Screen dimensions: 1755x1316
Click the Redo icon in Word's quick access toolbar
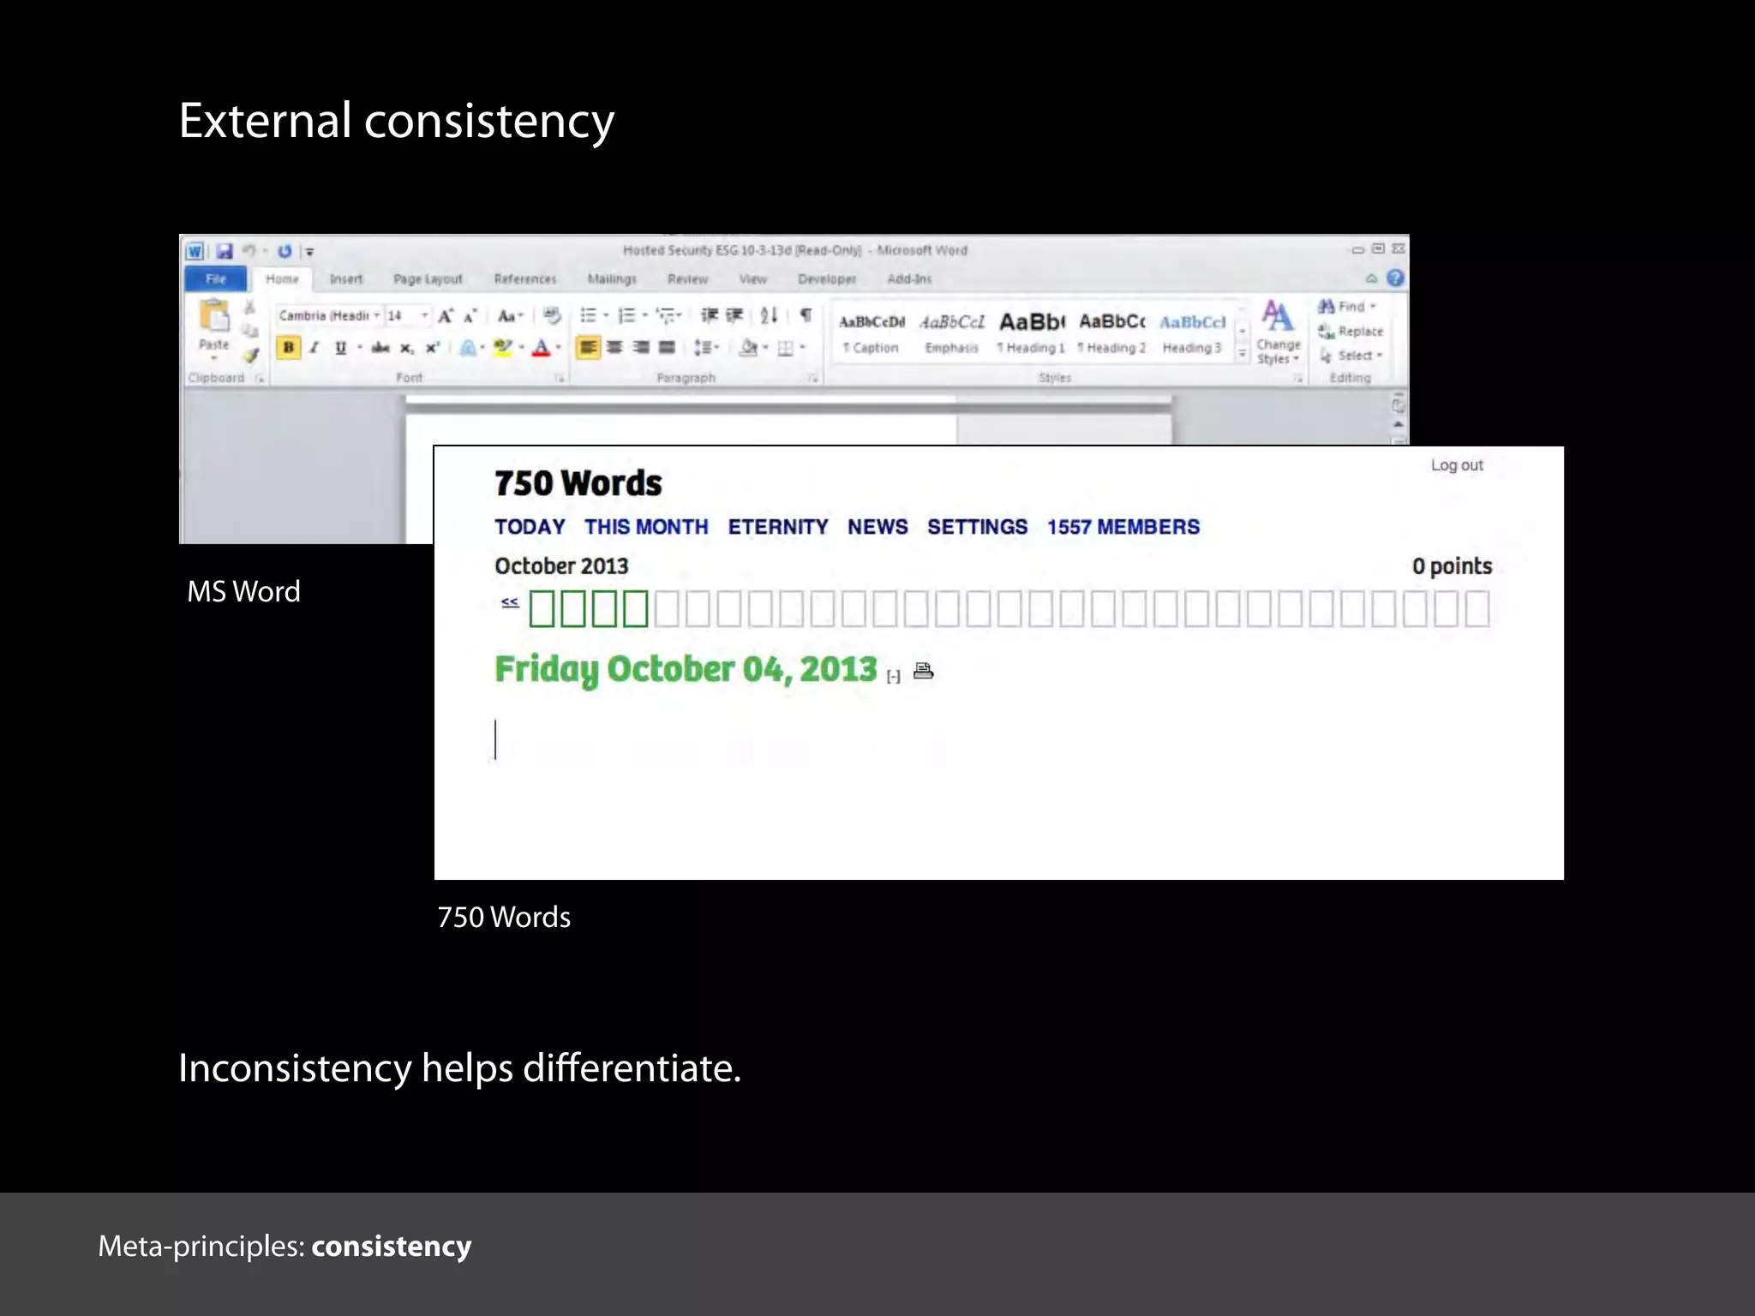coord(285,251)
